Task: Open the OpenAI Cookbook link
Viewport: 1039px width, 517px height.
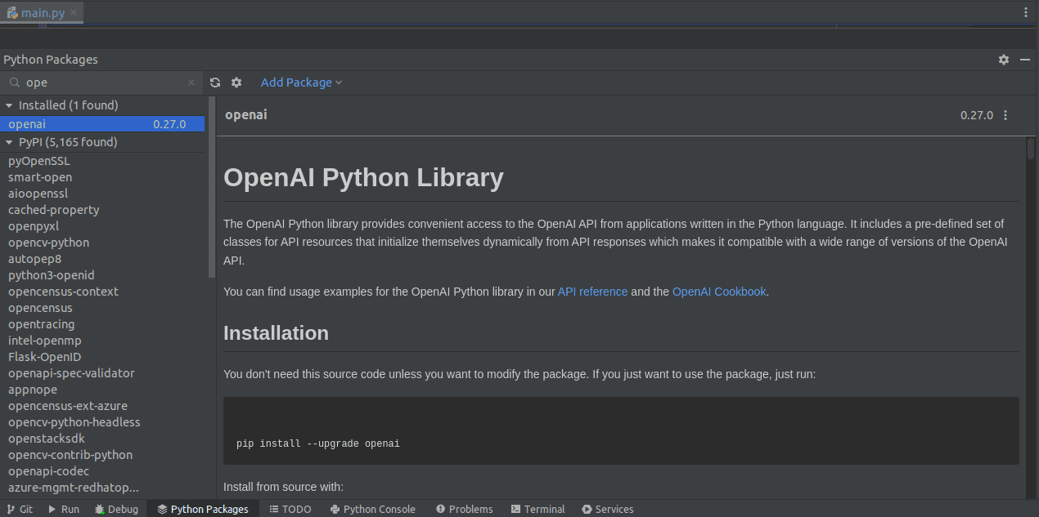Action: (x=719, y=292)
